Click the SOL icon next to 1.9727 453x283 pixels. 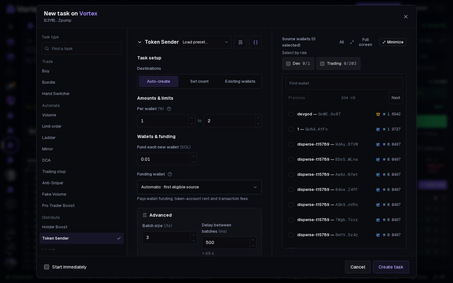pyautogui.click(x=384, y=129)
